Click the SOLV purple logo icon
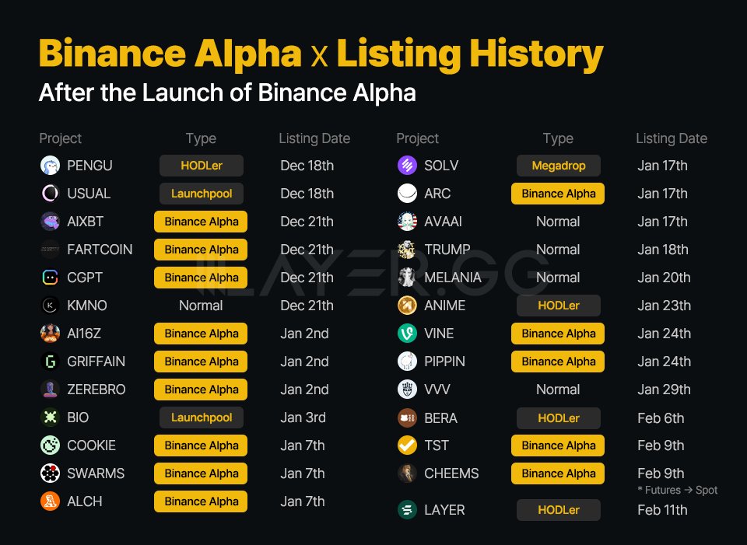 click(407, 166)
